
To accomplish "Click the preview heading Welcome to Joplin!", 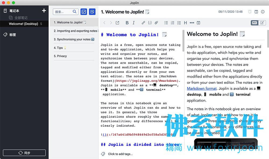I will (216, 34).
